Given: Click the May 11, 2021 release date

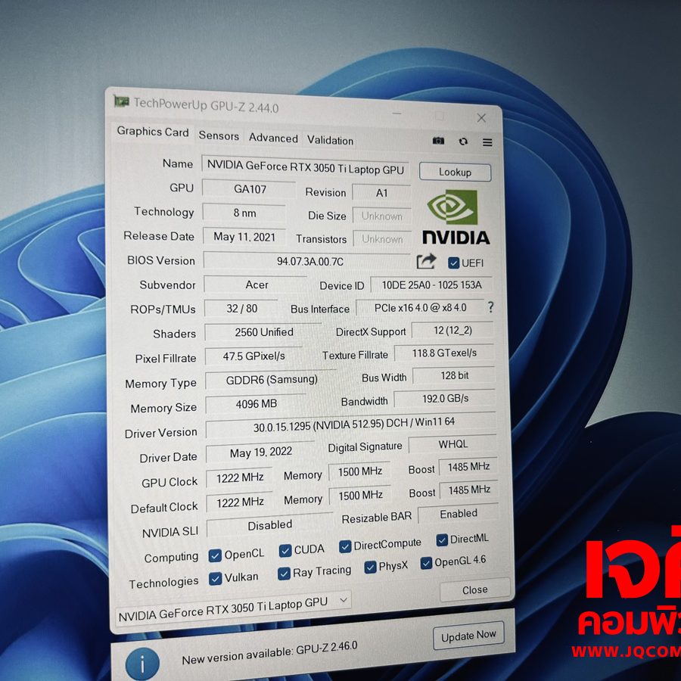Looking at the screenshot, I should [x=244, y=237].
